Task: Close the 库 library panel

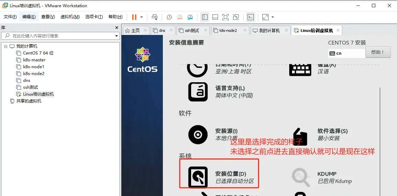Action: [117, 28]
